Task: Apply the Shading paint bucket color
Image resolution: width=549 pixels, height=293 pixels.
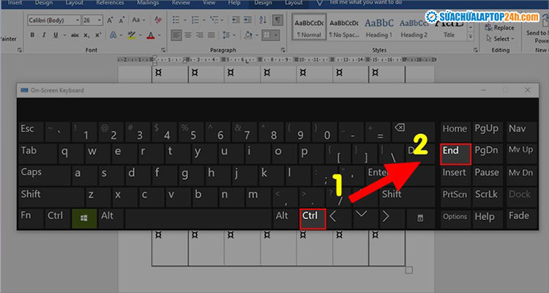Action: click(x=248, y=35)
